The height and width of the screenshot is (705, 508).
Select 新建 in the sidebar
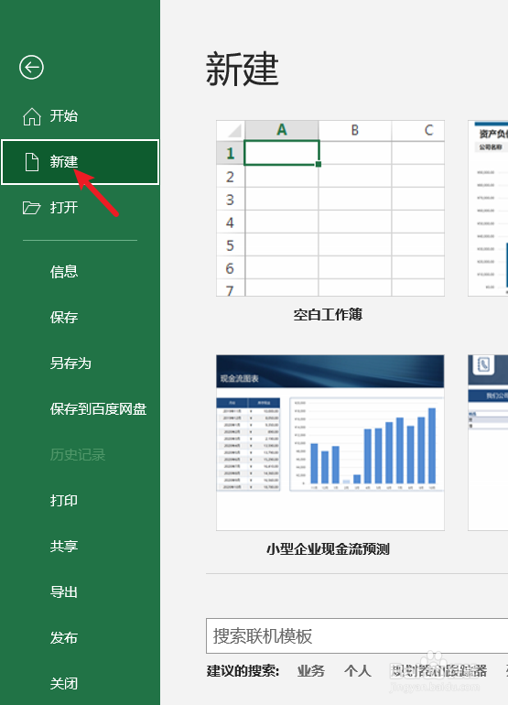tap(80, 162)
